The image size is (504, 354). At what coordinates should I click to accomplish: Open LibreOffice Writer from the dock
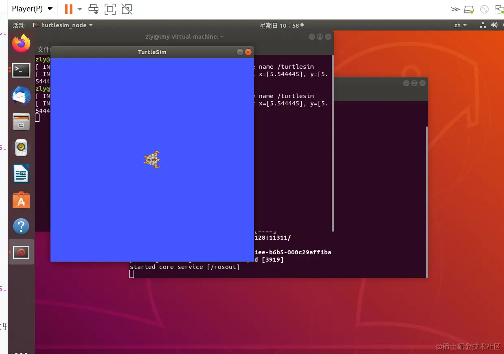coord(21,174)
